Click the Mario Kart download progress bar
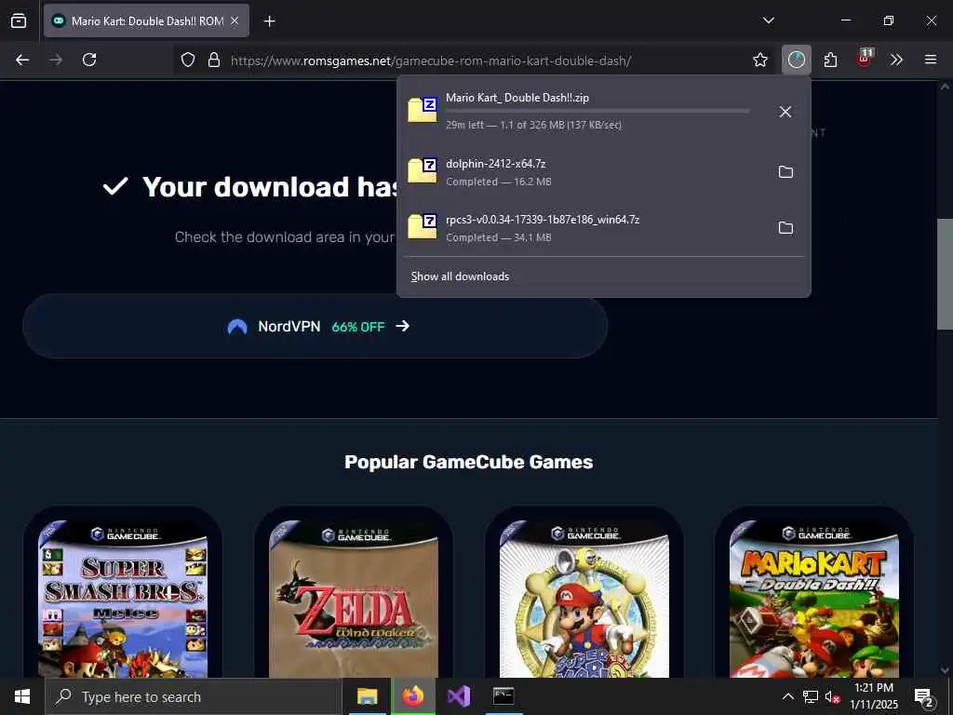Viewport: 953px width, 715px height. (597, 112)
